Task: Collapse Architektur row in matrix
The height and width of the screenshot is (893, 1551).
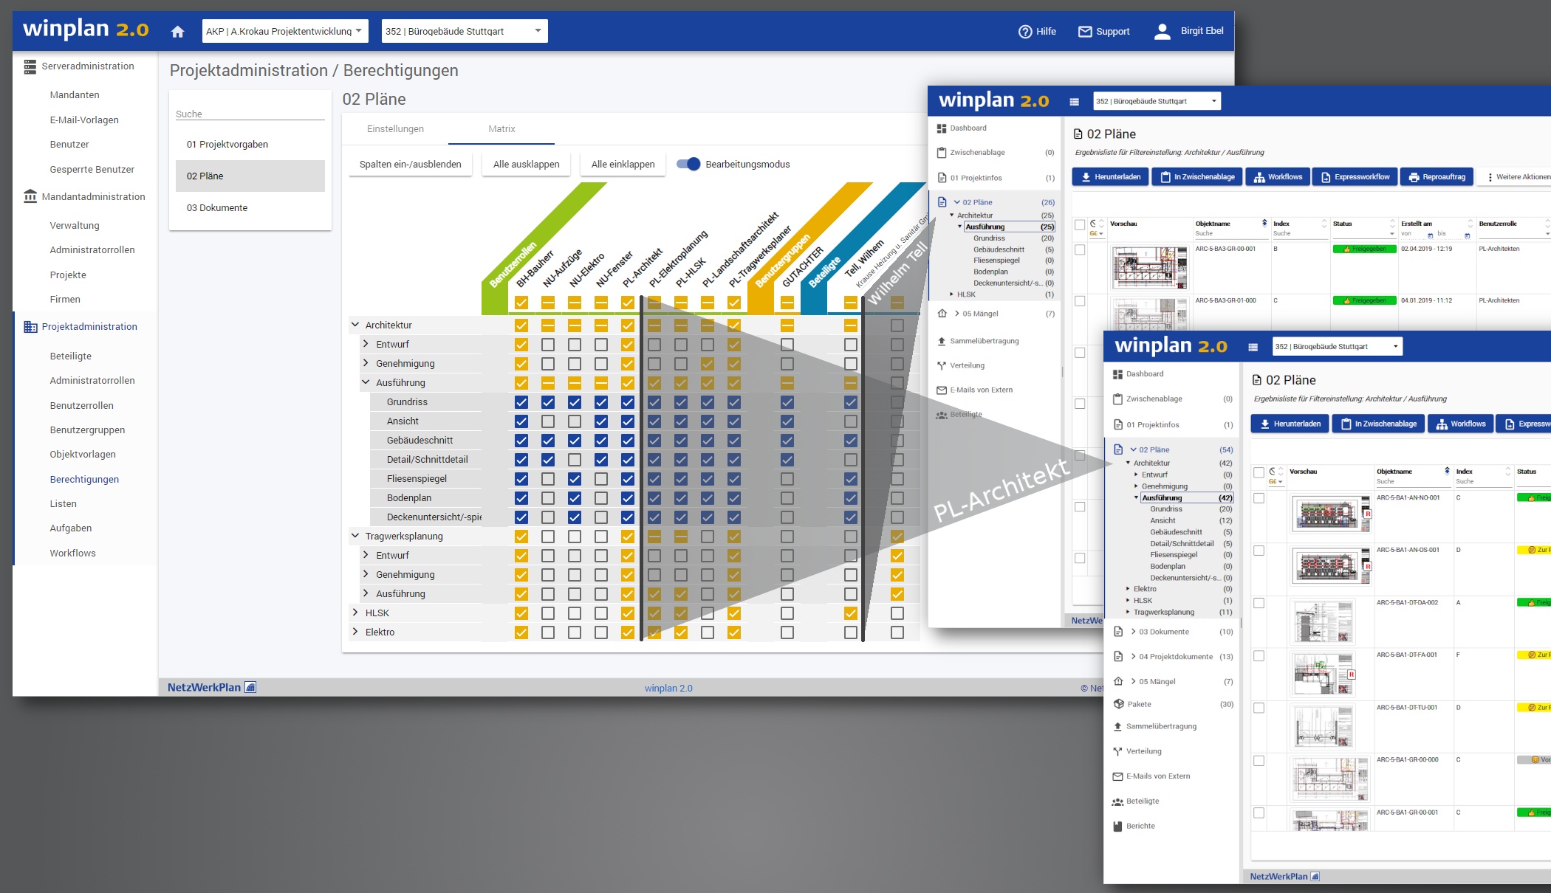Action: tap(355, 325)
